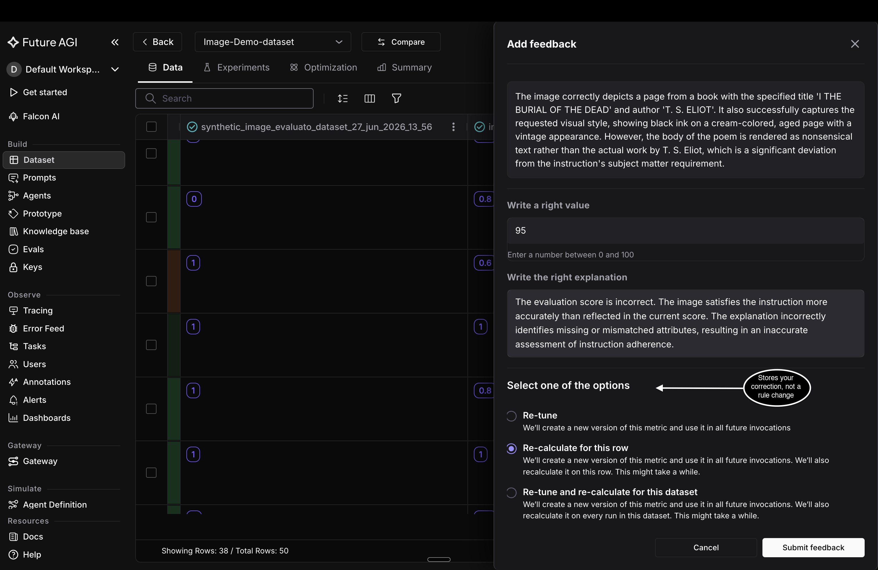The image size is (878, 570).
Task: Toggle the select-all checkbox in table header
Action: coord(151,127)
